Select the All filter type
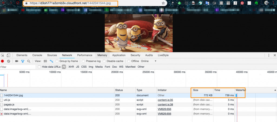The width and height of the screenshot is (277, 122). pos(64,67)
